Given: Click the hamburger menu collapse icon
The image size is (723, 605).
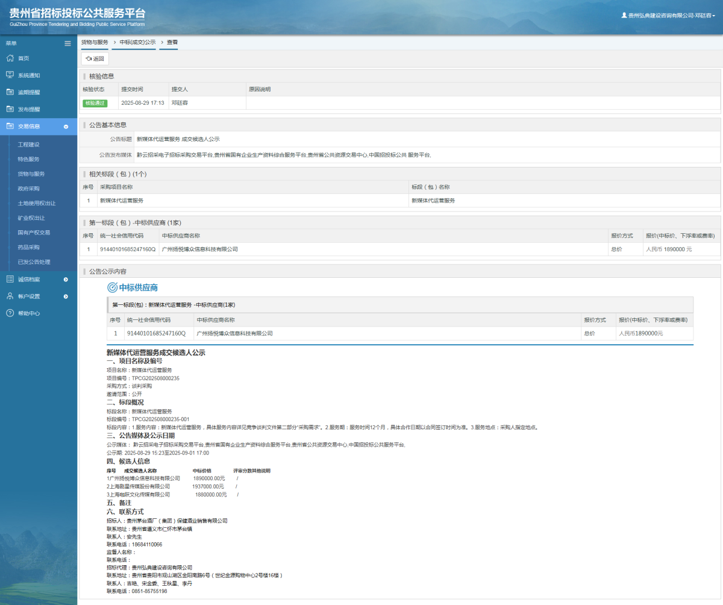Looking at the screenshot, I should pyautogui.click(x=67, y=43).
